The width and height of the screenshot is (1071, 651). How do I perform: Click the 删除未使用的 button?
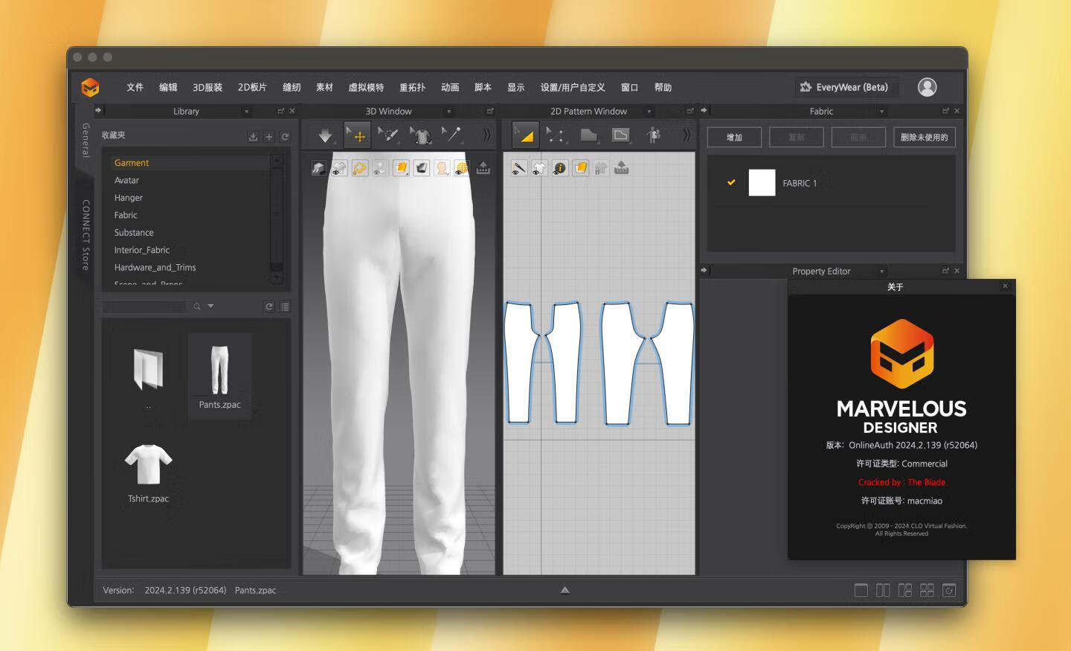[x=924, y=137]
